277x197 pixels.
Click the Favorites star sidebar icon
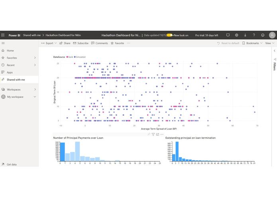(x=3, y=58)
